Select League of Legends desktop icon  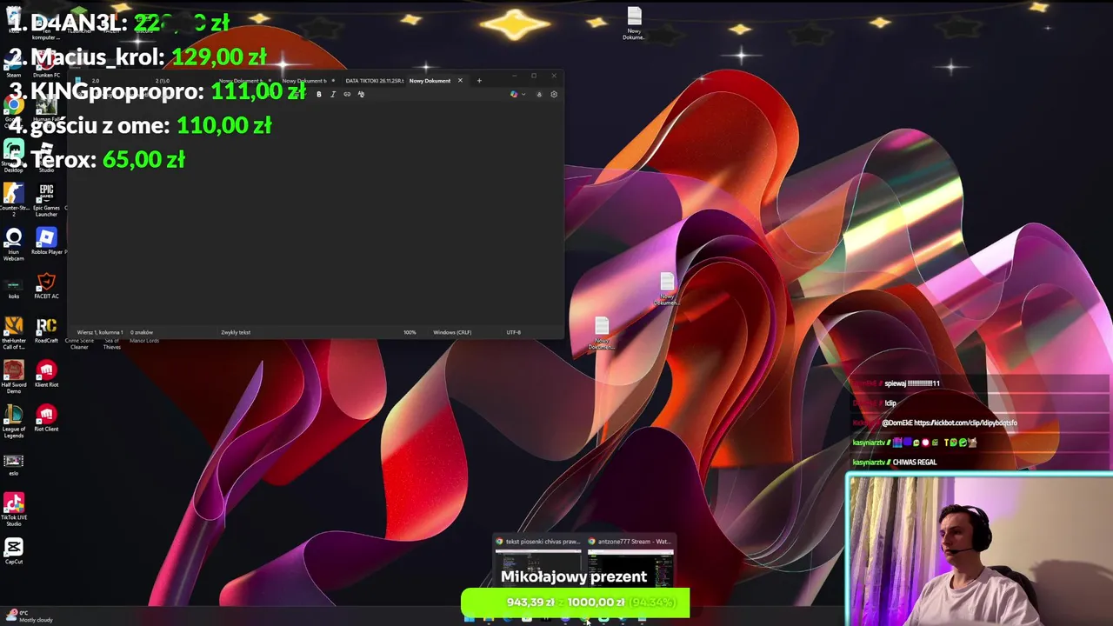click(14, 422)
